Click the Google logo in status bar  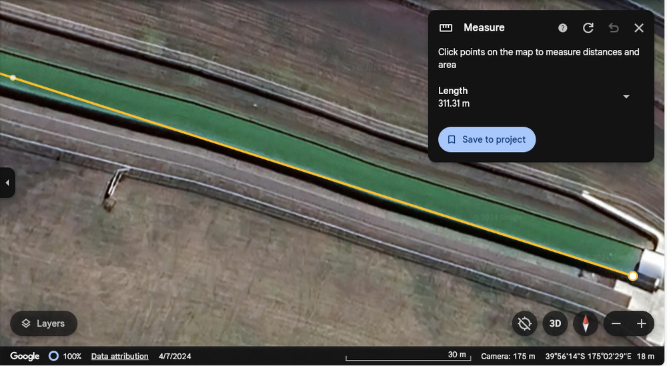point(25,357)
